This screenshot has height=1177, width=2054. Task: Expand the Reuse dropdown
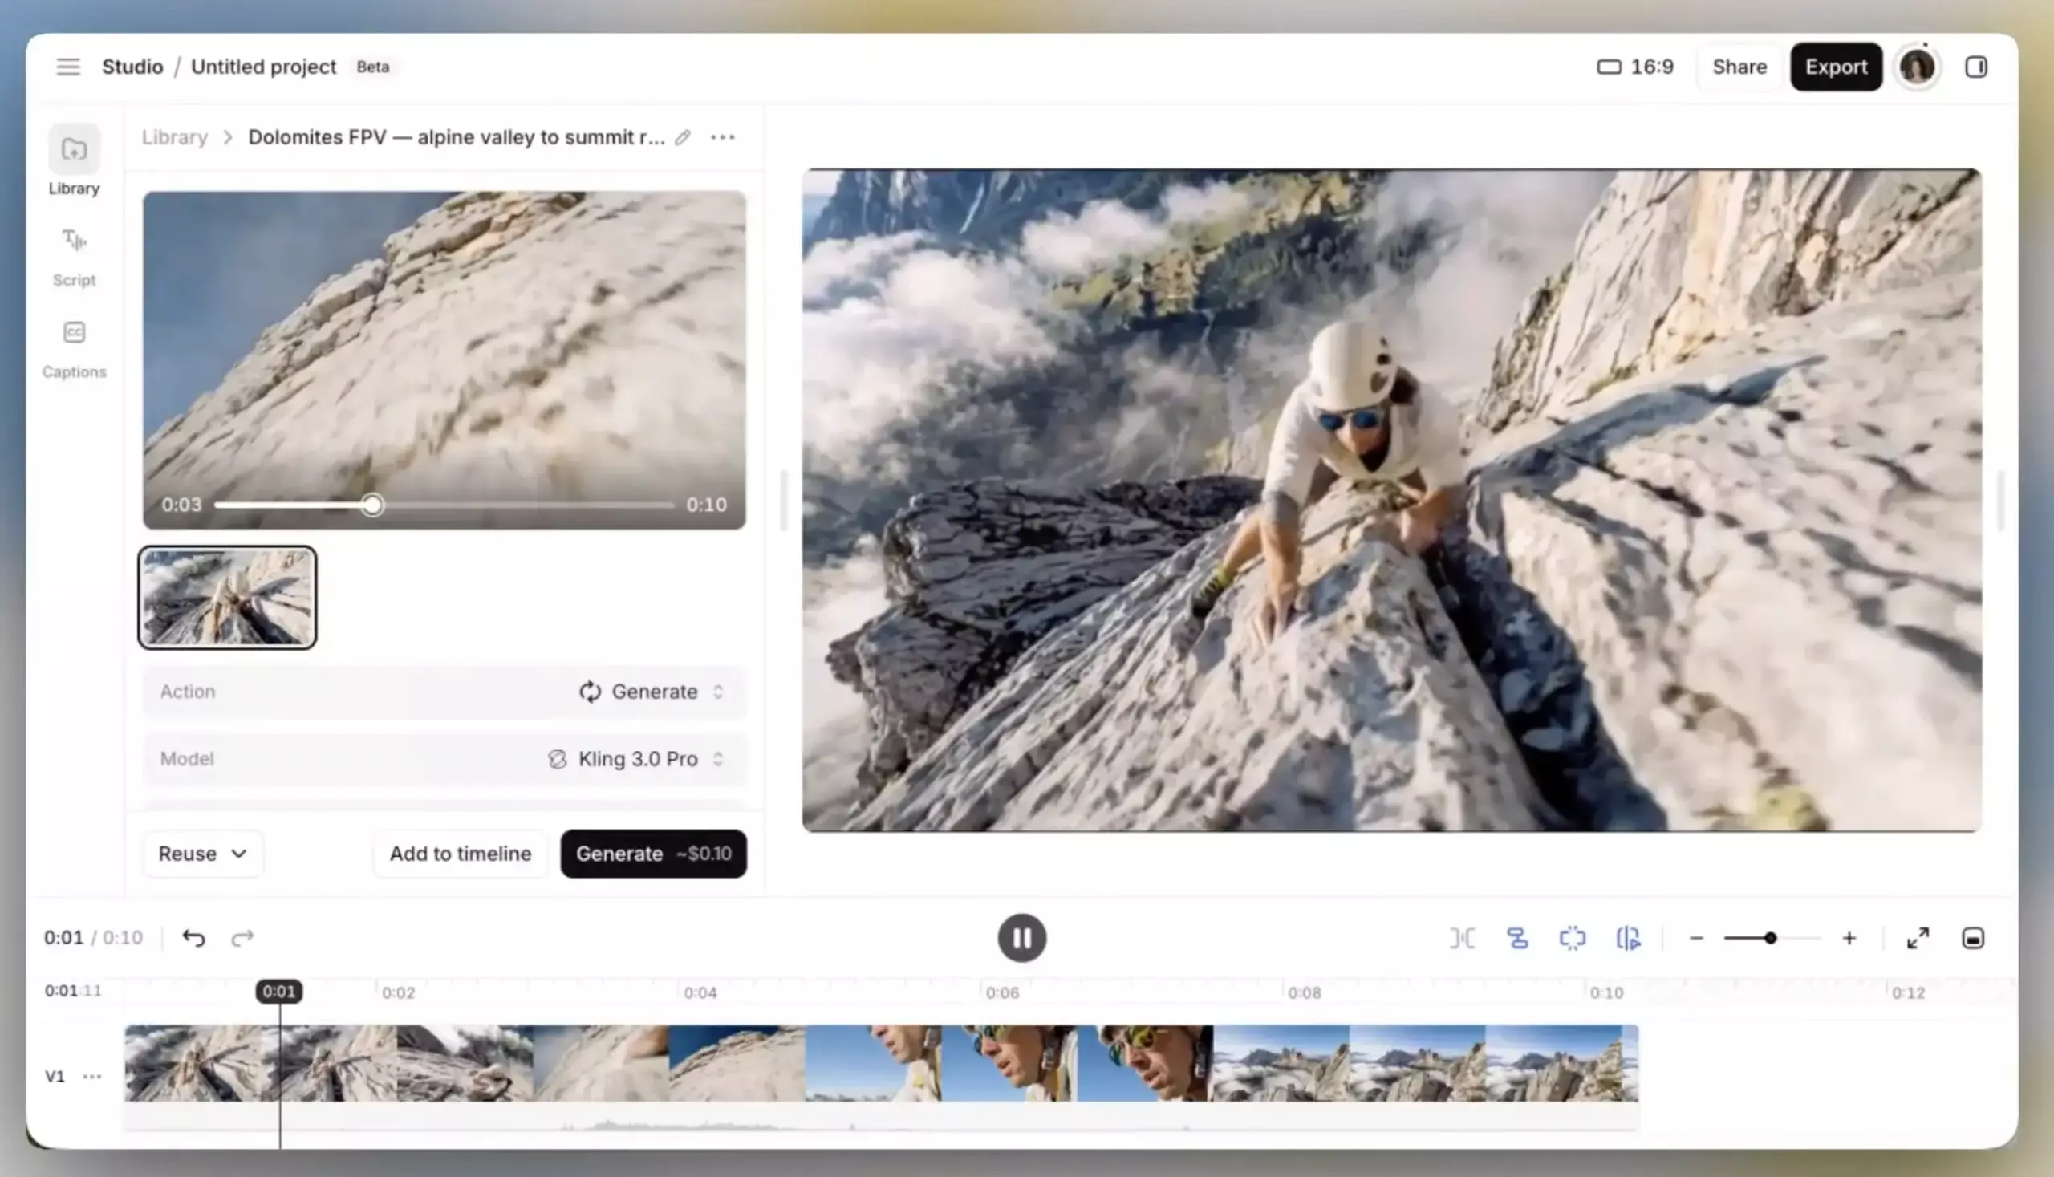pyautogui.click(x=203, y=854)
